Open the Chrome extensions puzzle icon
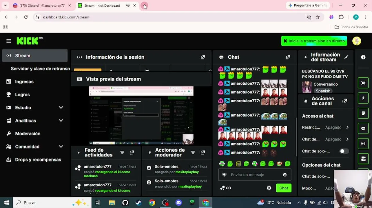 coord(341,17)
